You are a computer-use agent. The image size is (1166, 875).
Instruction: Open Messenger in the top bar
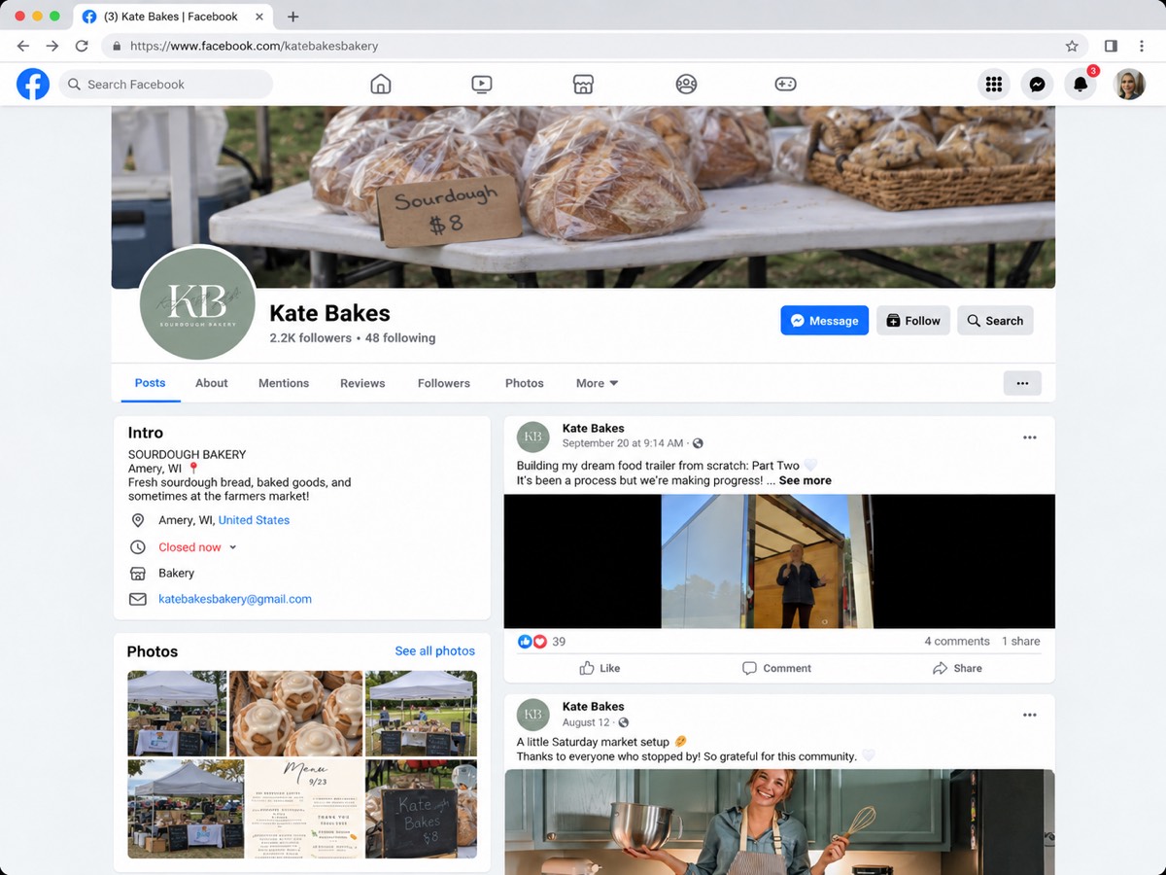(1037, 85)
